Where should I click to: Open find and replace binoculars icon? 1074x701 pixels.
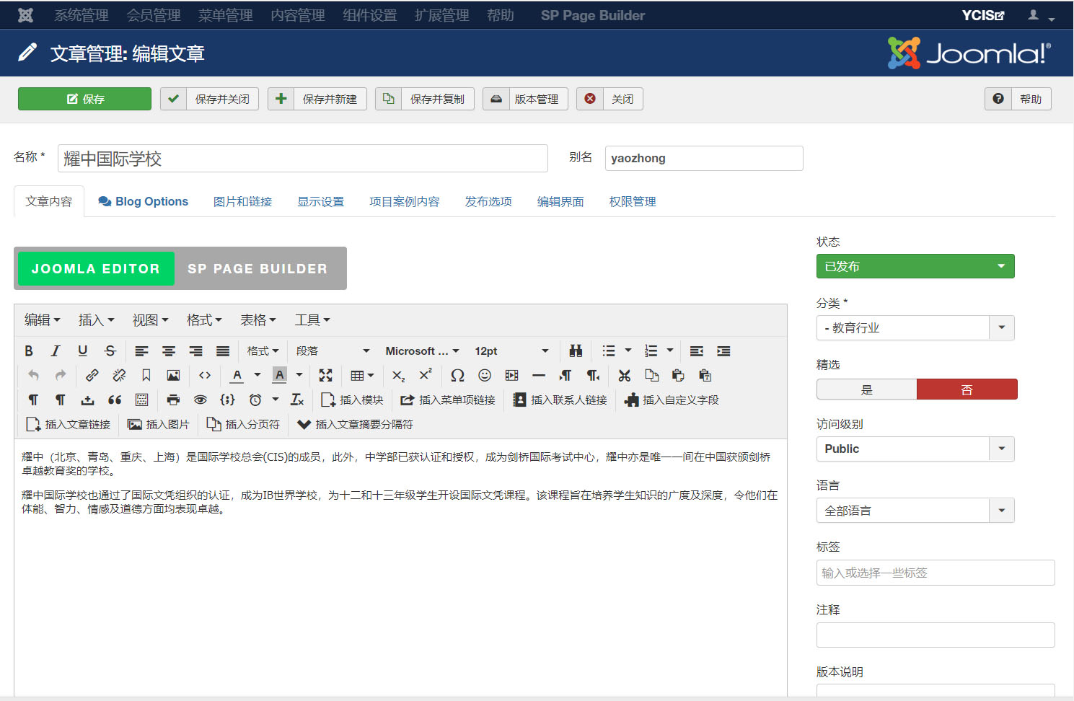pos(576,351)
